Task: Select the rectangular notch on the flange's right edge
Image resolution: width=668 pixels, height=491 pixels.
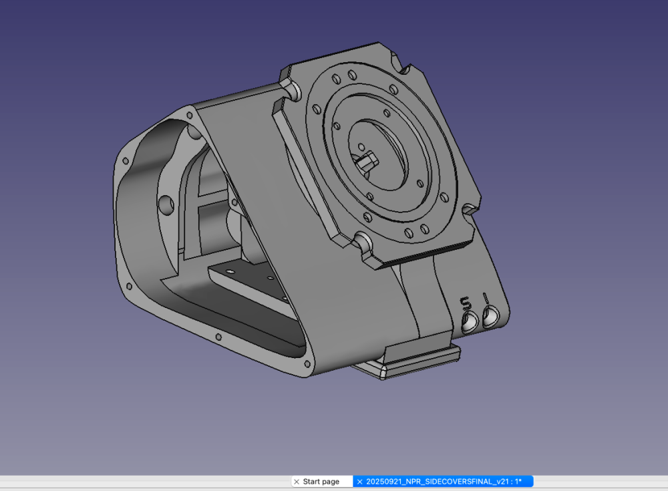Action: click(470, 209)
